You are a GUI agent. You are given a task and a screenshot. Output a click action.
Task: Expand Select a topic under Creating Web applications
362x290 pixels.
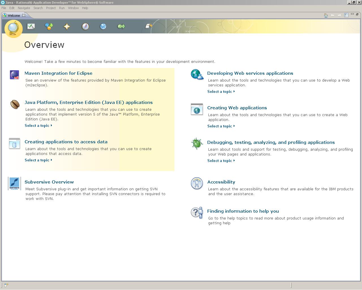[x=221, y=126]
